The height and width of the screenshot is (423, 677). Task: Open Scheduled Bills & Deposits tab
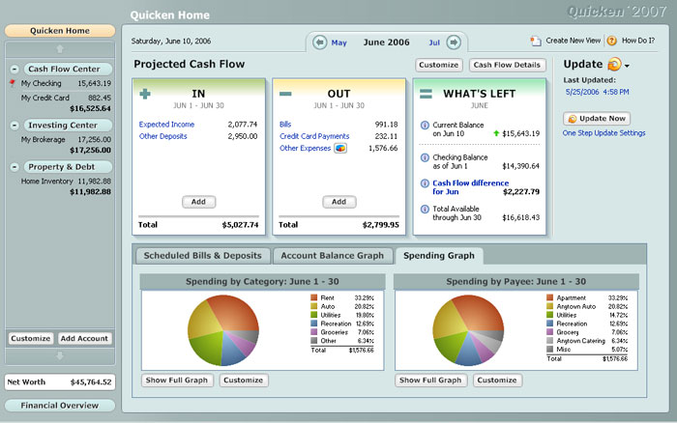[x=202, y=256]
